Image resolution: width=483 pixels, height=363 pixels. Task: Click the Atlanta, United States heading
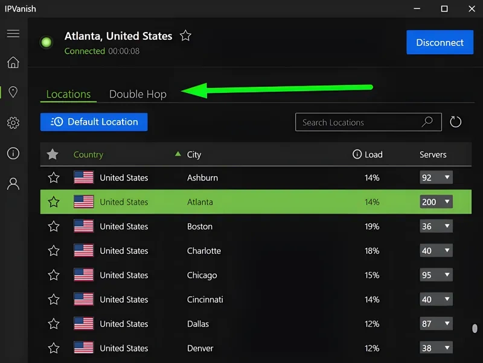pyautogui.click(x=118, y=36)
